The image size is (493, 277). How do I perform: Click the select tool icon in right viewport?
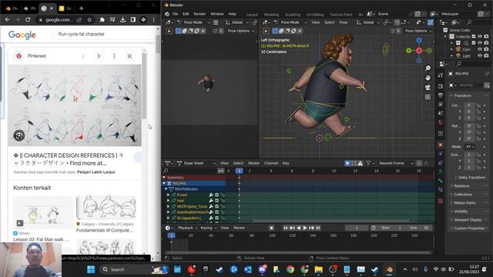pos(266,31)
